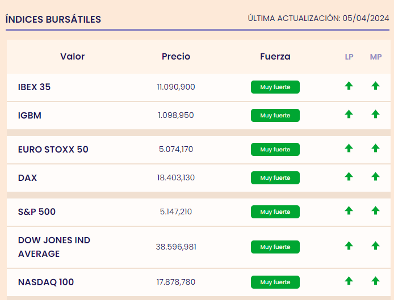Click the IBEX 35 MP green arrow
Screen dimensions: 394x300
tap(375, 86)
